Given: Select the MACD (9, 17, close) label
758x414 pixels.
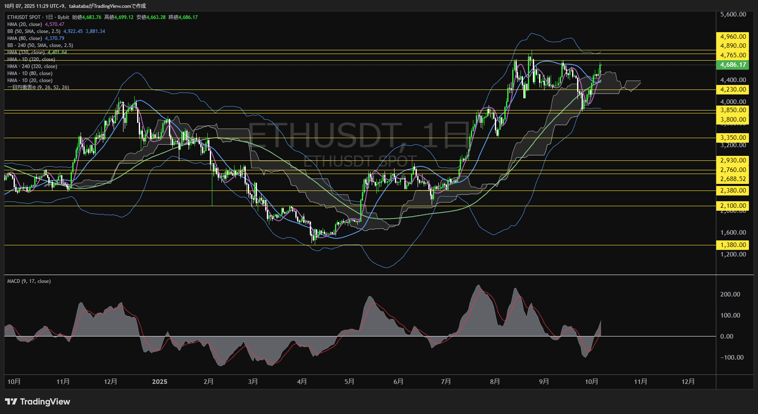Looking at the screenshot, I should click(29, 281).
